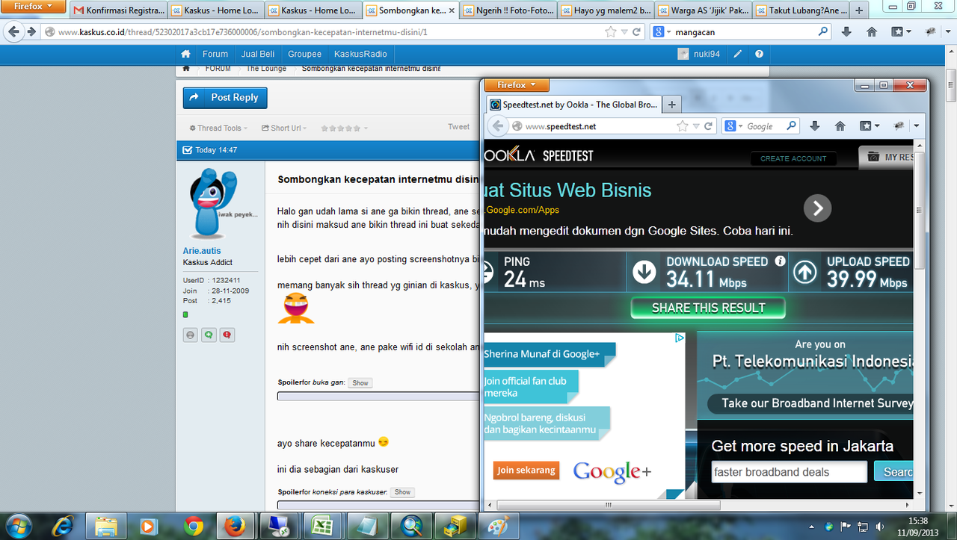Reload the speedtest.net page
This screenshot has height=540, width=957.
(707, 126)
